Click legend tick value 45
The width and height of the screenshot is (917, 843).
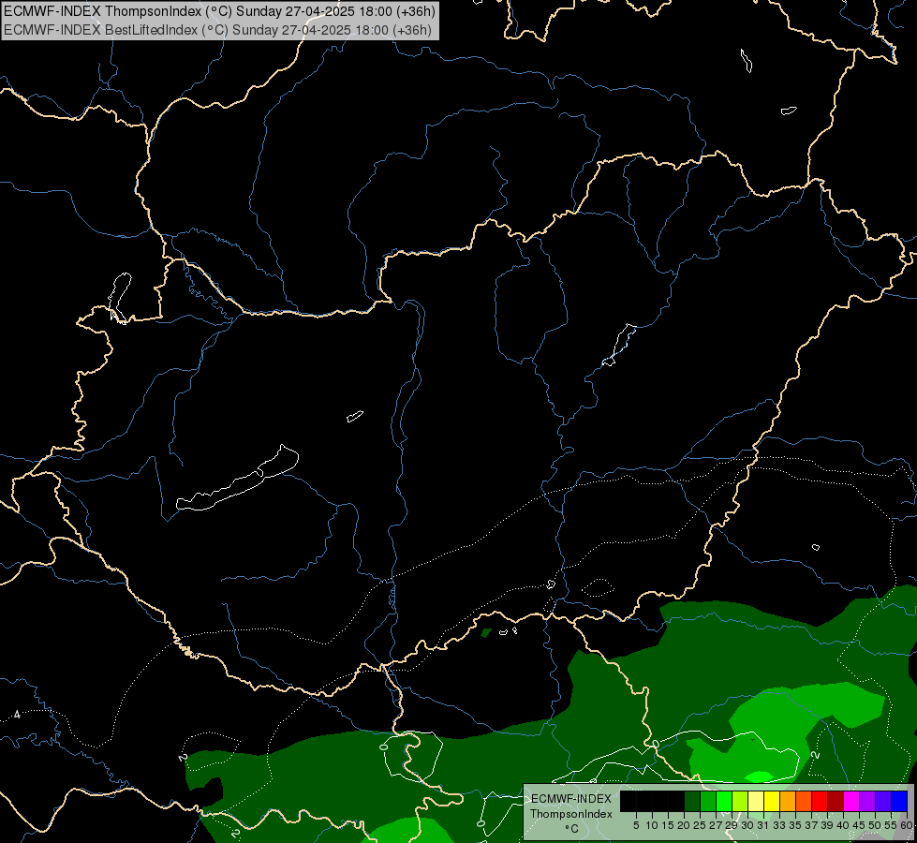point(859,825)
